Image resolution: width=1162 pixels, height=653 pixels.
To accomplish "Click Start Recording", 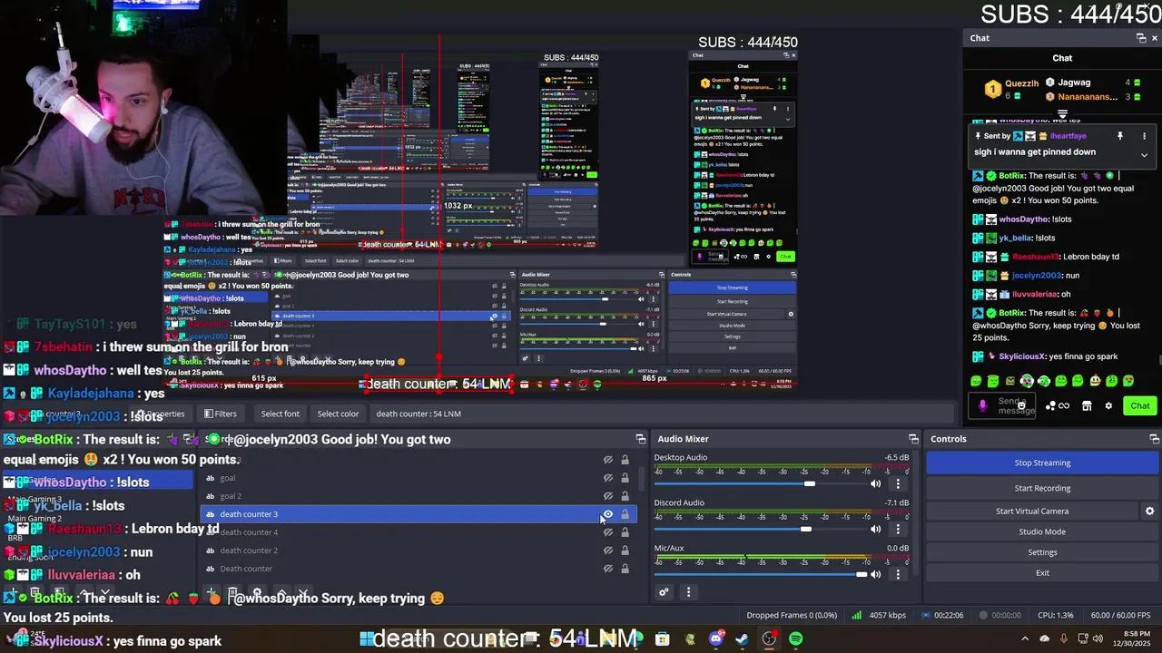I will (x=1042, y=488).
